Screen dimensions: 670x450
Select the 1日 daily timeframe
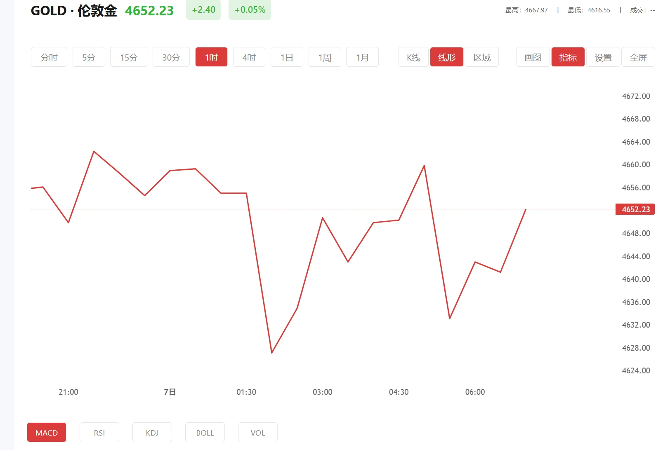287,57
